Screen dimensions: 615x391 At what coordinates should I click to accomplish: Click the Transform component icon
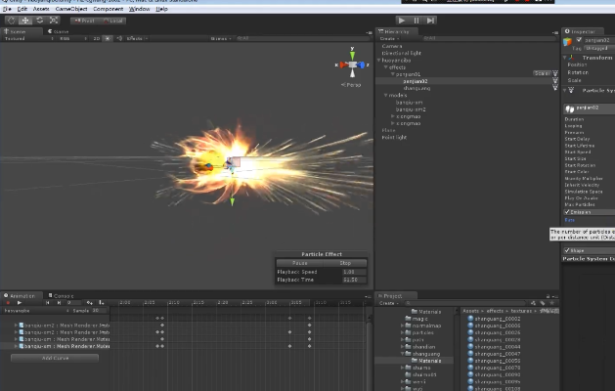click(571, 58)
